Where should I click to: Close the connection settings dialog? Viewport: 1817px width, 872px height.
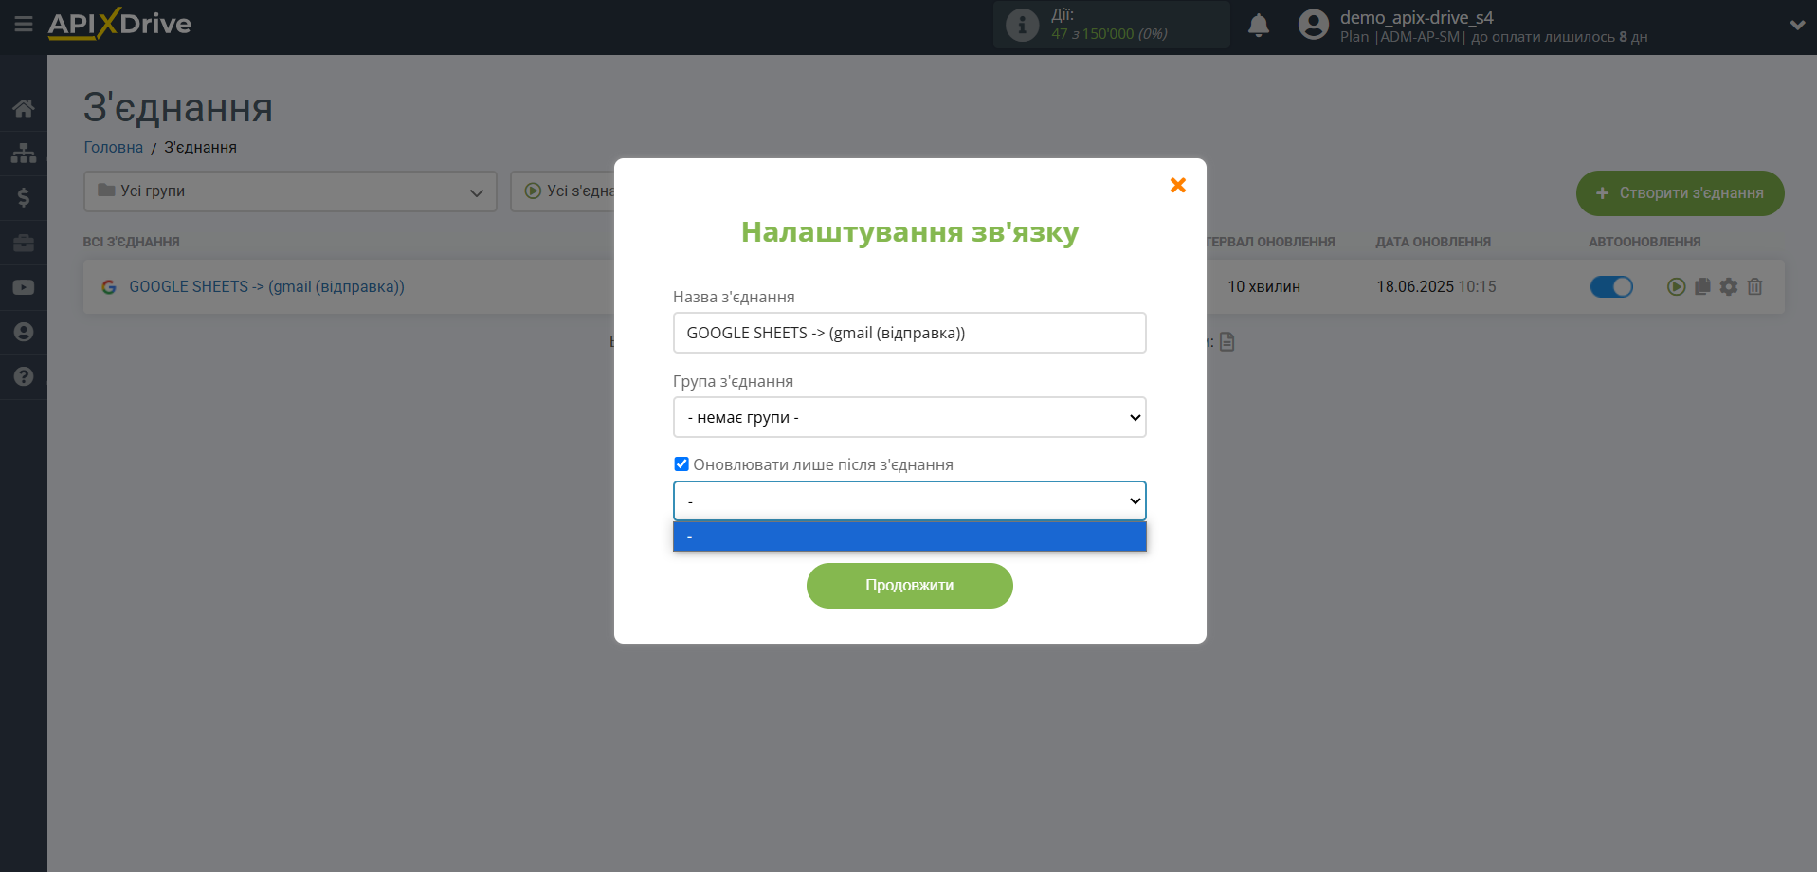click(x=1178, y=185)
